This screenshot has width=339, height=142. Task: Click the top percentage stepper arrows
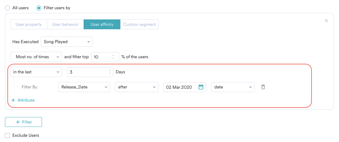113,57
